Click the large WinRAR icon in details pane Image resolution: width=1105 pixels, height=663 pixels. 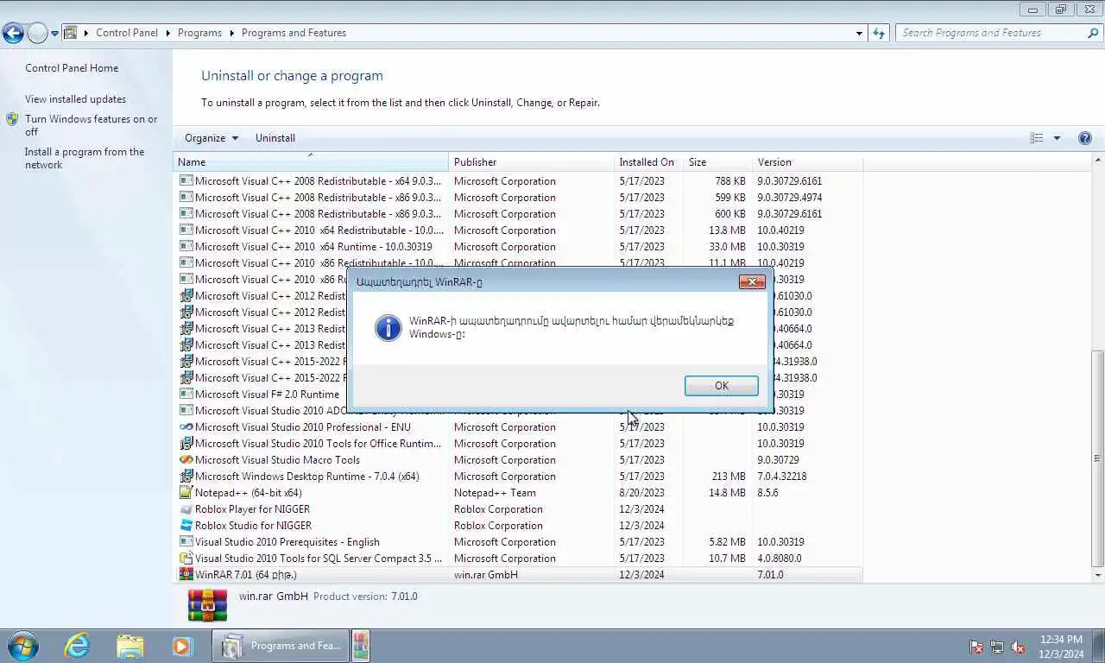[207, 605]
